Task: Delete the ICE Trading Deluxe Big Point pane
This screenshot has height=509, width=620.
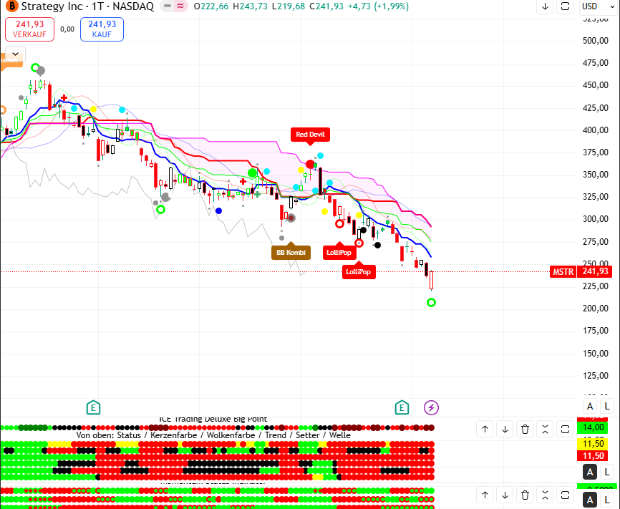Action: coord(525,429)
